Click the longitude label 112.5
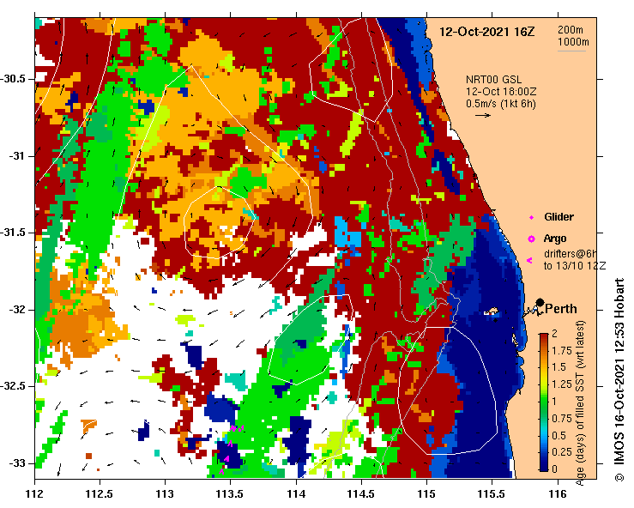The width and height of the screenshot is (634, 508). click(100, 494)
